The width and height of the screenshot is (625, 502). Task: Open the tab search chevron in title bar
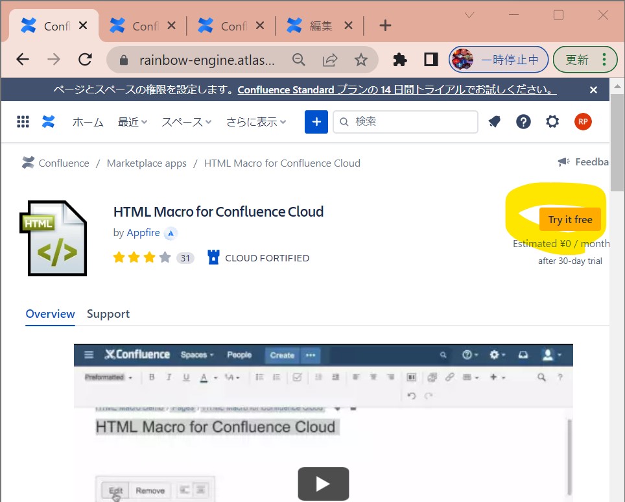469,15
